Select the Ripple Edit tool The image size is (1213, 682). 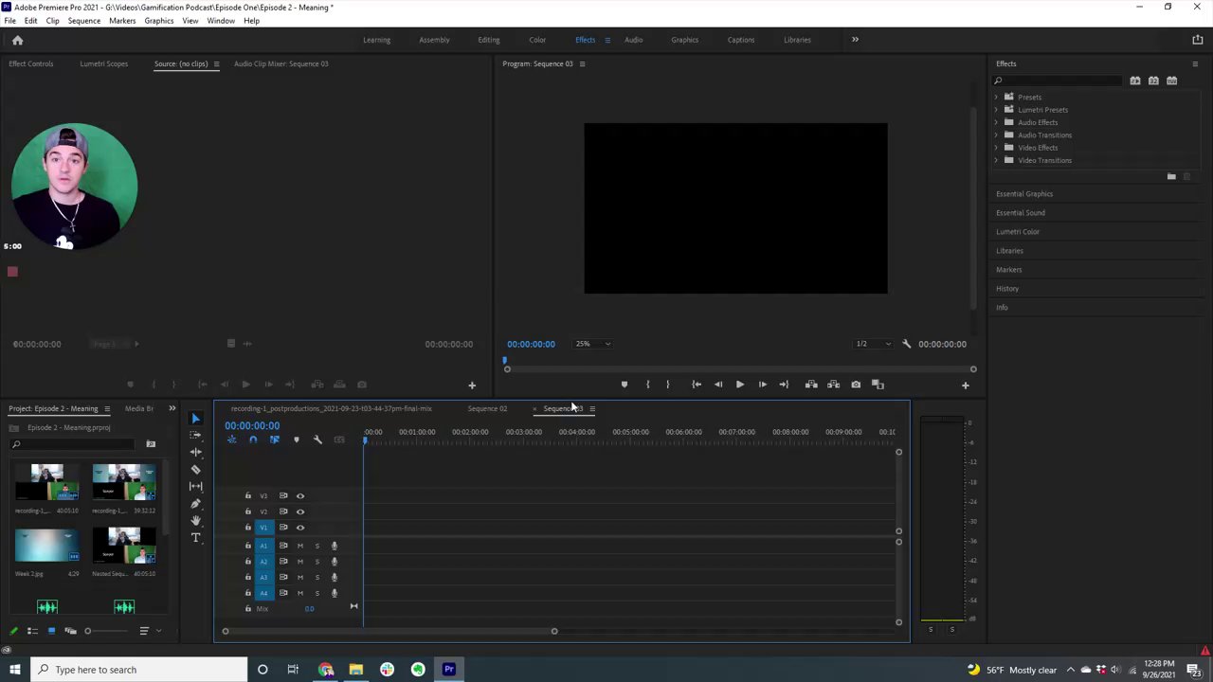click(x=196, y=453)
